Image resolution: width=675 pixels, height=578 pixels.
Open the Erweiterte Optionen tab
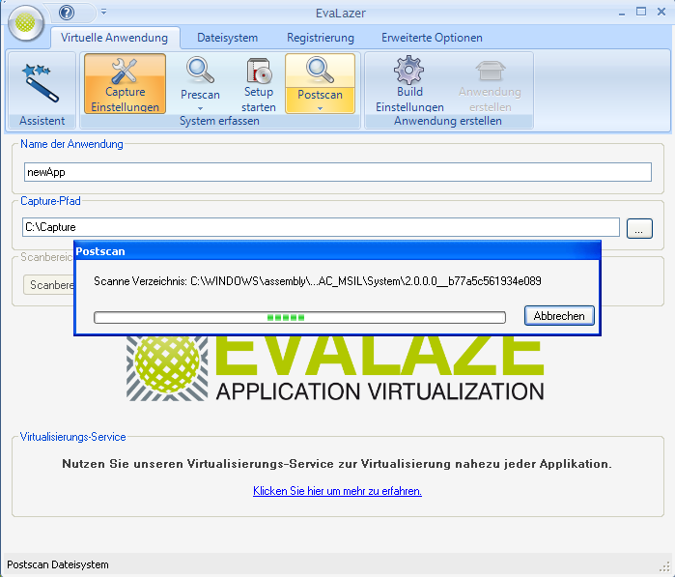(x=432, y=38)
